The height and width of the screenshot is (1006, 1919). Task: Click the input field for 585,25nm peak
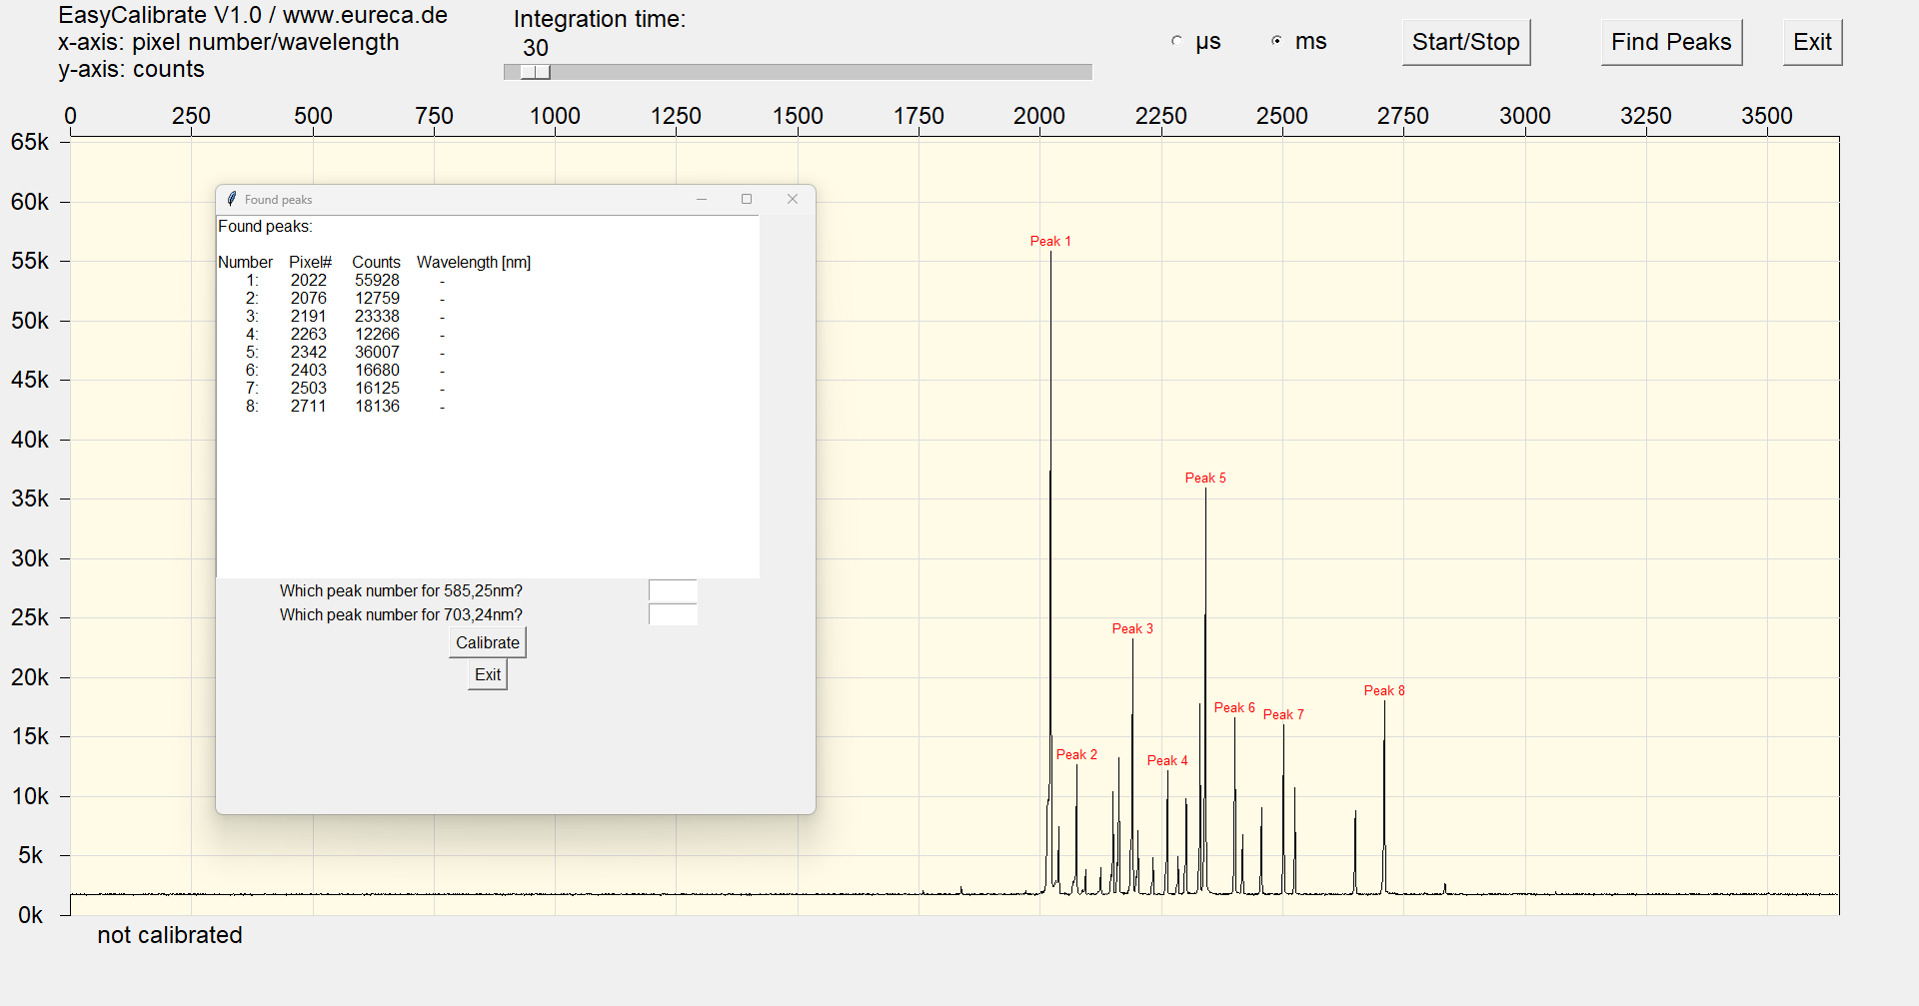[673, 590]
